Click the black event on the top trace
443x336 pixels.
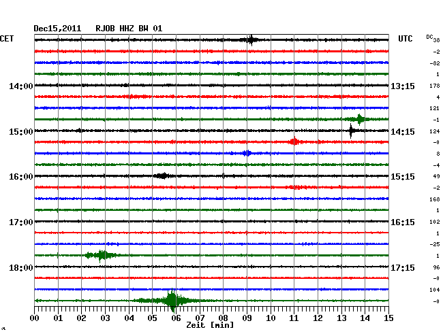(251, 40)
